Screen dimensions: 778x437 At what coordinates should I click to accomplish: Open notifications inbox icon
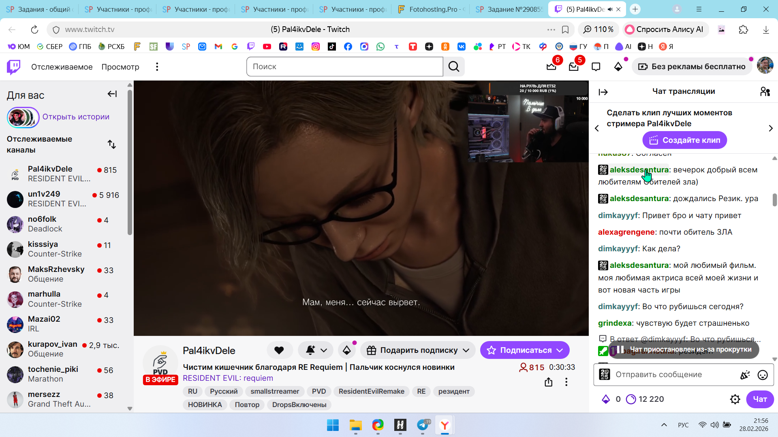[x=574, y=67]
